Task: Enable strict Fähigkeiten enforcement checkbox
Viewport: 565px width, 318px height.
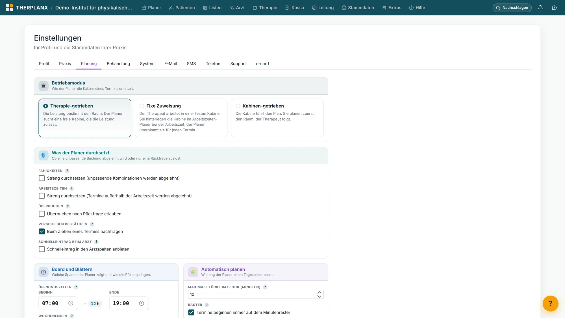Action: pos(42,178)
